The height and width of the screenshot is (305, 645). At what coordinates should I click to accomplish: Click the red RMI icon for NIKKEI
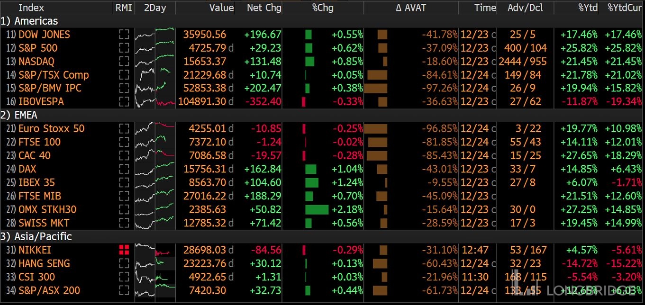point(124,250)
